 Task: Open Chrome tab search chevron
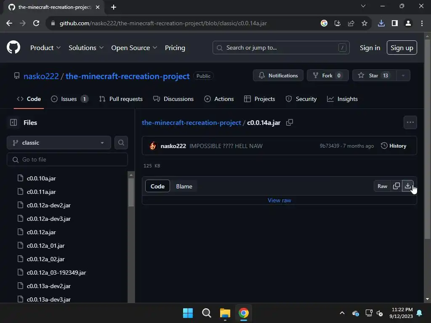pyautogui.click(x=363, y=6)
